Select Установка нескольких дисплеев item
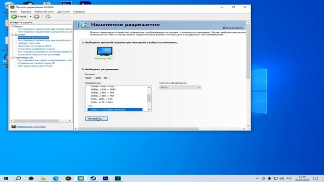Screen dimensions: 324x182 coord(39,55)
